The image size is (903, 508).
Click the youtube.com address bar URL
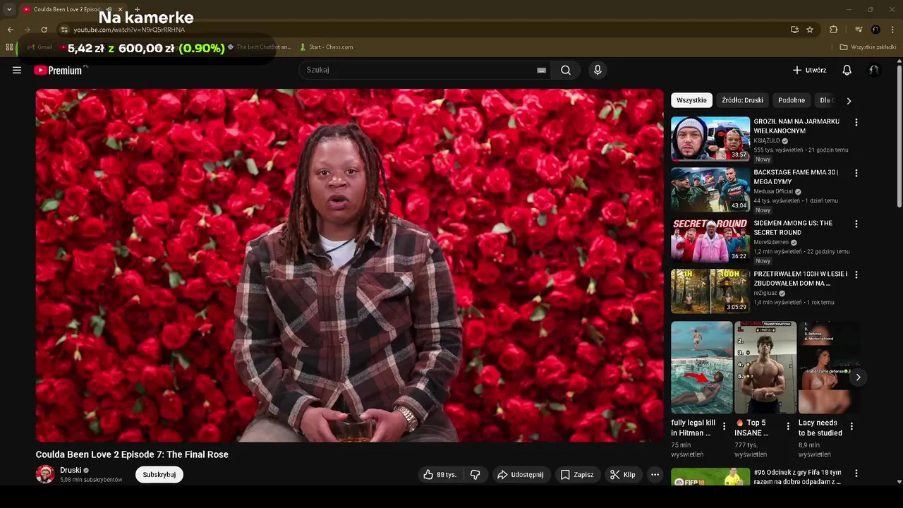[x=129, y=30]
